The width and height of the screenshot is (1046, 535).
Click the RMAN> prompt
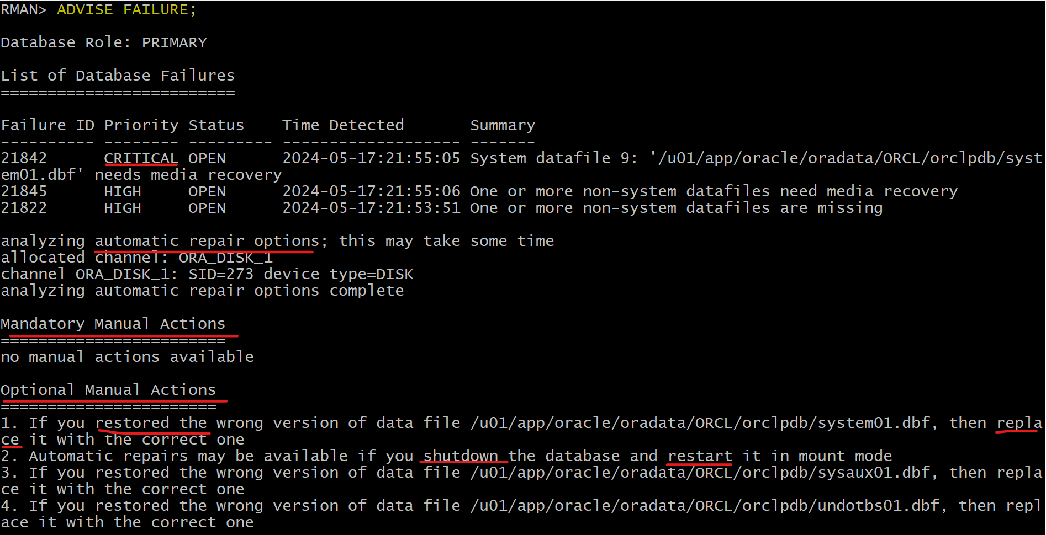(24, 10)
